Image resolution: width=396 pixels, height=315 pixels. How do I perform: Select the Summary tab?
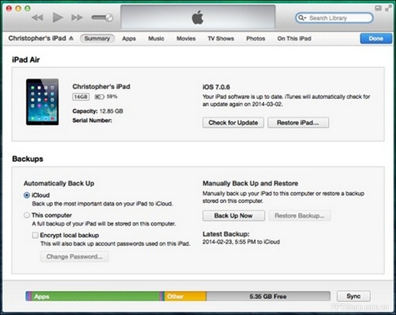click(97, 38)
